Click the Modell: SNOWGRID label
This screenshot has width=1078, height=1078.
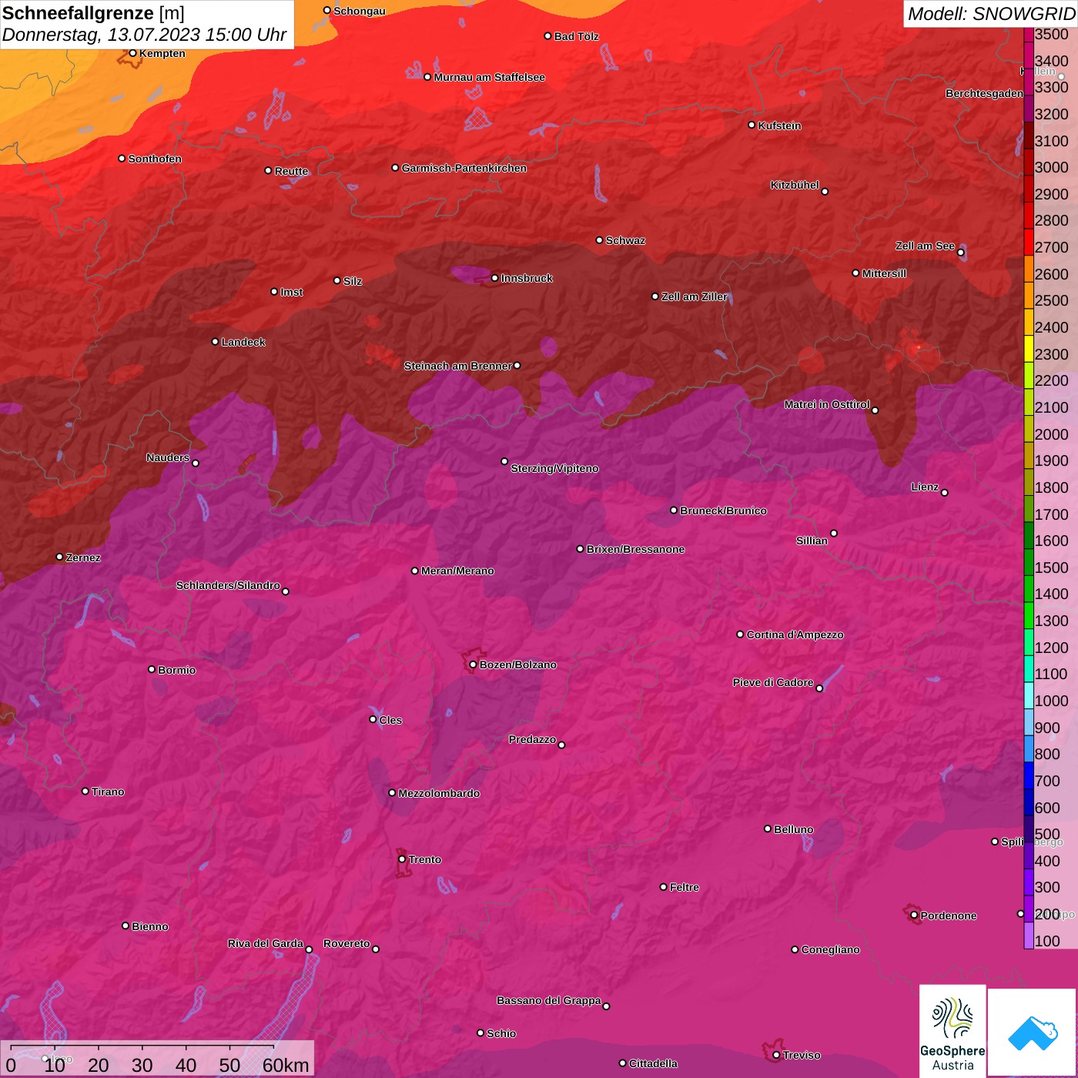click(991, 14)
